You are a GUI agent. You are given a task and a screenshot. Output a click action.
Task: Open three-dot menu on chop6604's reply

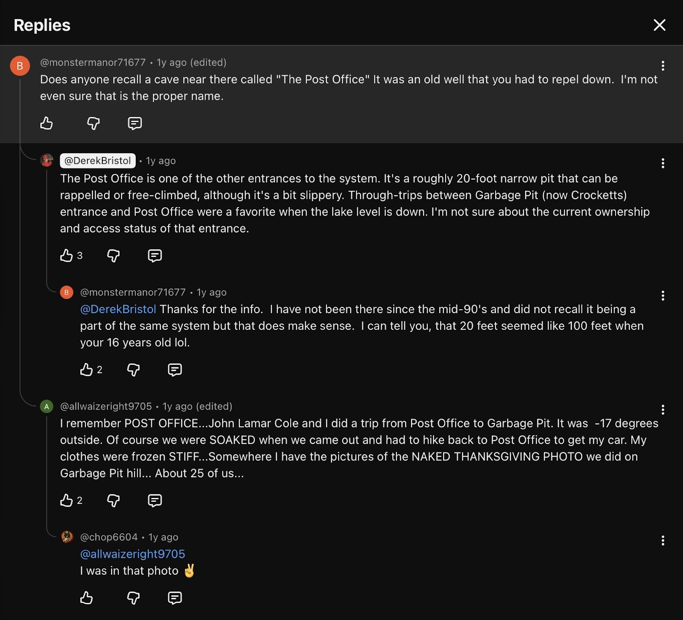tap(663, 541)
